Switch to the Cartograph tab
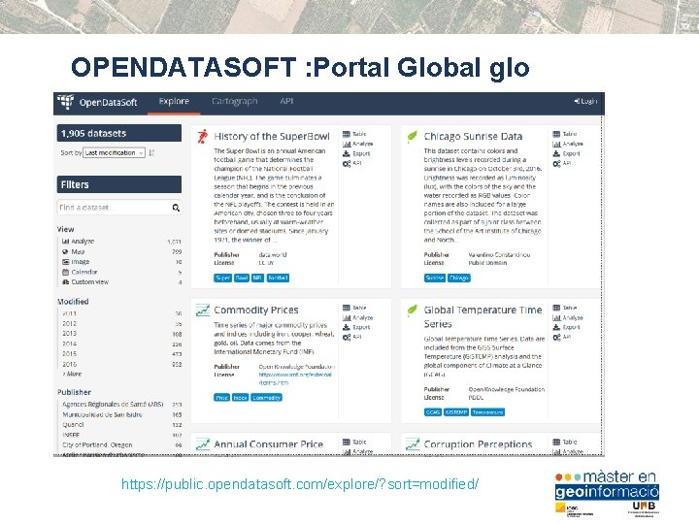This screenshot has width=699, height=524. [235, 102]
